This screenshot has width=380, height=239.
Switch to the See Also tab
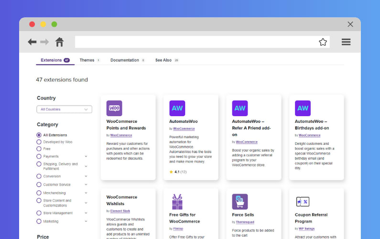pos(167,60)
